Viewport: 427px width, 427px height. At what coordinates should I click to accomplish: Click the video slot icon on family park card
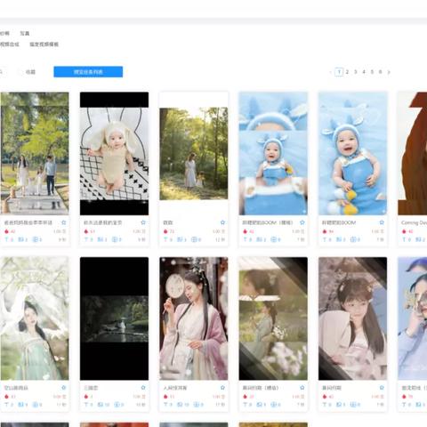[x=35, y=239]
